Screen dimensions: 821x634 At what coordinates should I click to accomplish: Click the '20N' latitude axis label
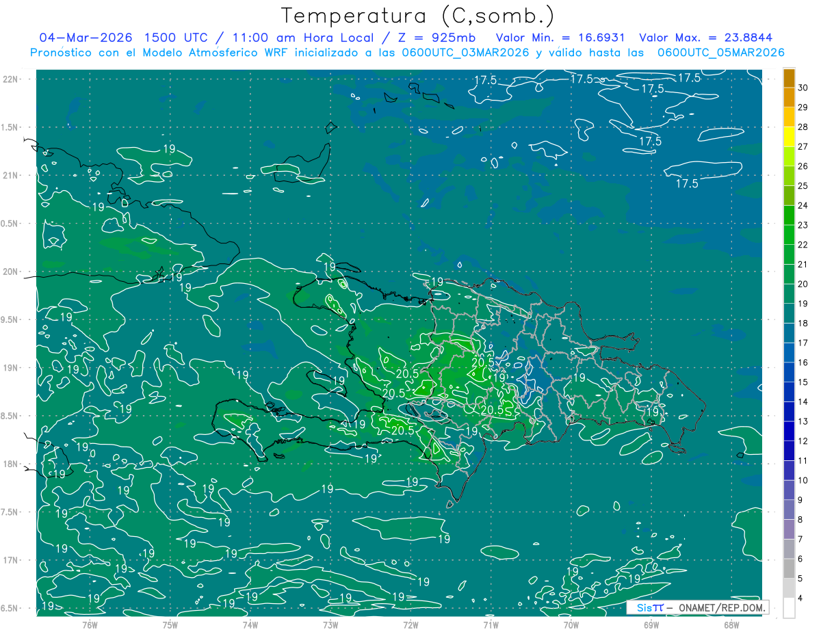tap(10, 272)
